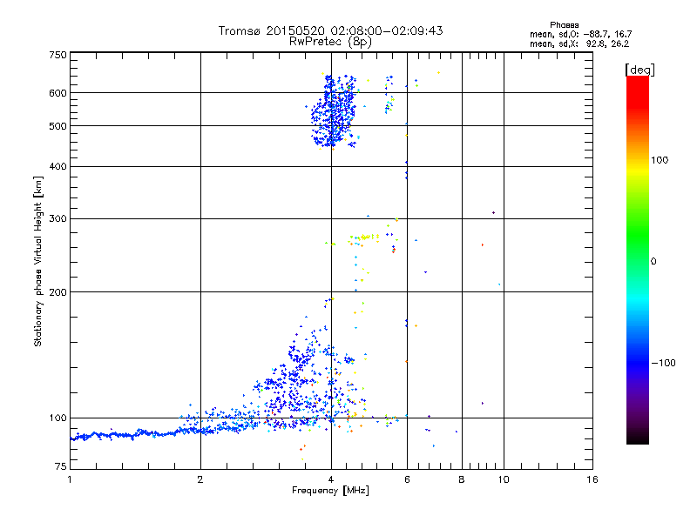Click the 300 tick on the height axis
The image size is (697, 522).
click(58, 218)
